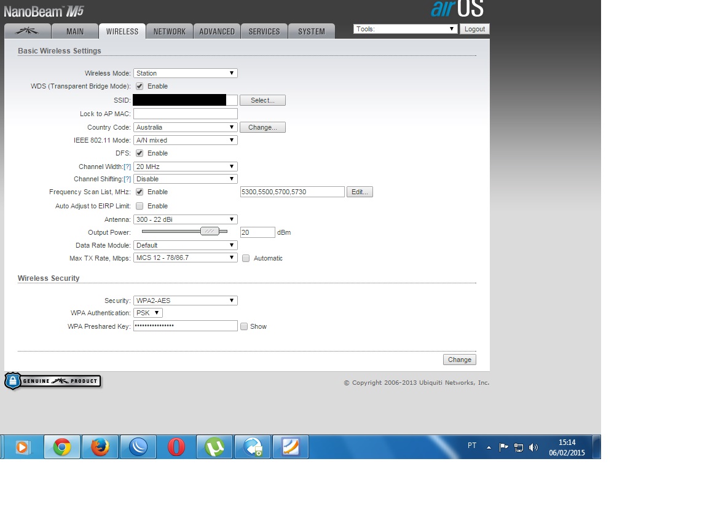Switch to the MAIN tab
The height and width of the screenshot is (531, 708).
74,31
